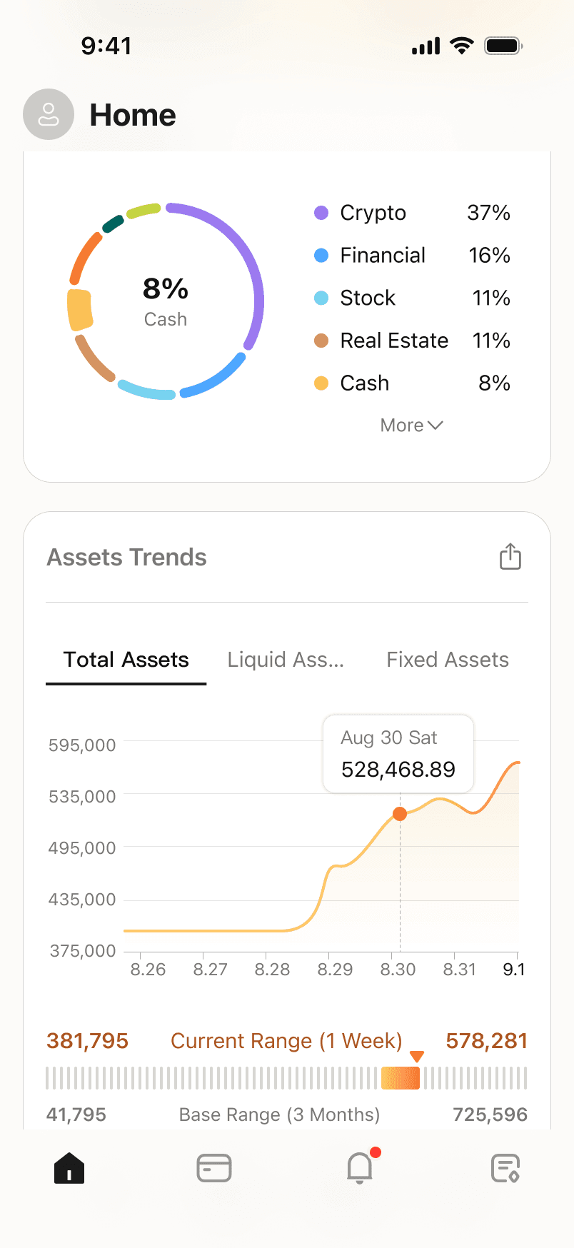Open the notes report icon in bottom bar

click(x=505, y=1168)
